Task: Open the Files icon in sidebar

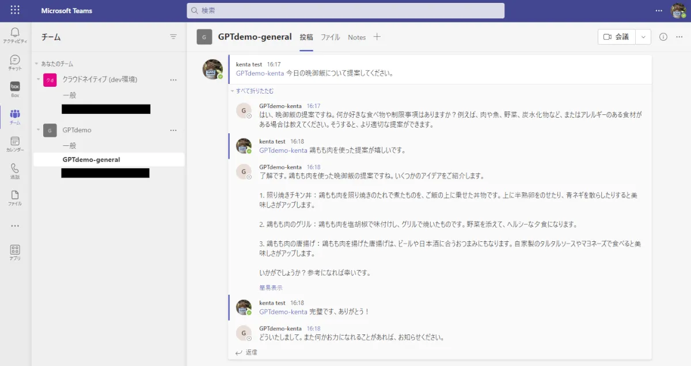Action: [x=15, y=198]
